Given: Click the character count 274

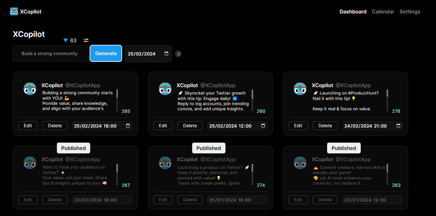Looking at the screenshot, I should [261, 185].
